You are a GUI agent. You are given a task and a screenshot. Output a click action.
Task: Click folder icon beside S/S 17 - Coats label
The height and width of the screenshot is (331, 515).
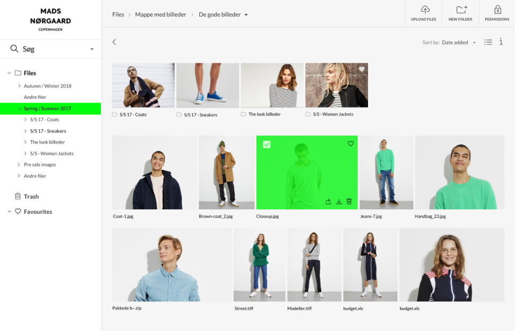115,114
